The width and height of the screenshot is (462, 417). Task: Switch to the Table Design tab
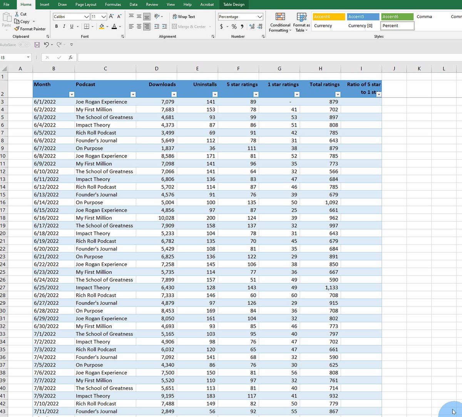tap(234, 5)
